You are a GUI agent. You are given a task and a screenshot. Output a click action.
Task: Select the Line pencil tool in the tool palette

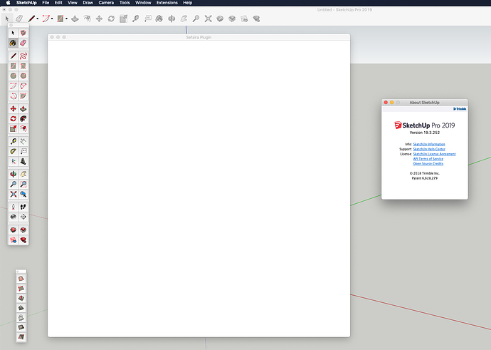tap(13, 56)
